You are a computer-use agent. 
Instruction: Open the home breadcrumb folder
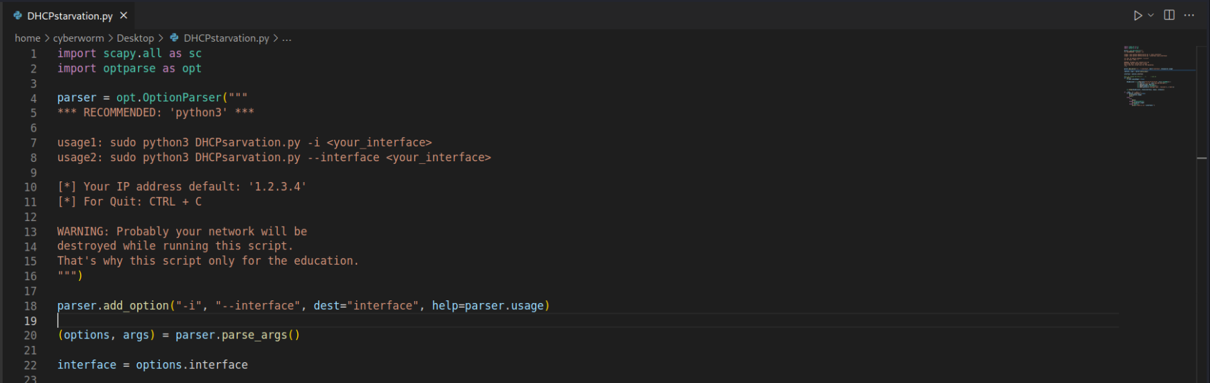click(28, 38)
